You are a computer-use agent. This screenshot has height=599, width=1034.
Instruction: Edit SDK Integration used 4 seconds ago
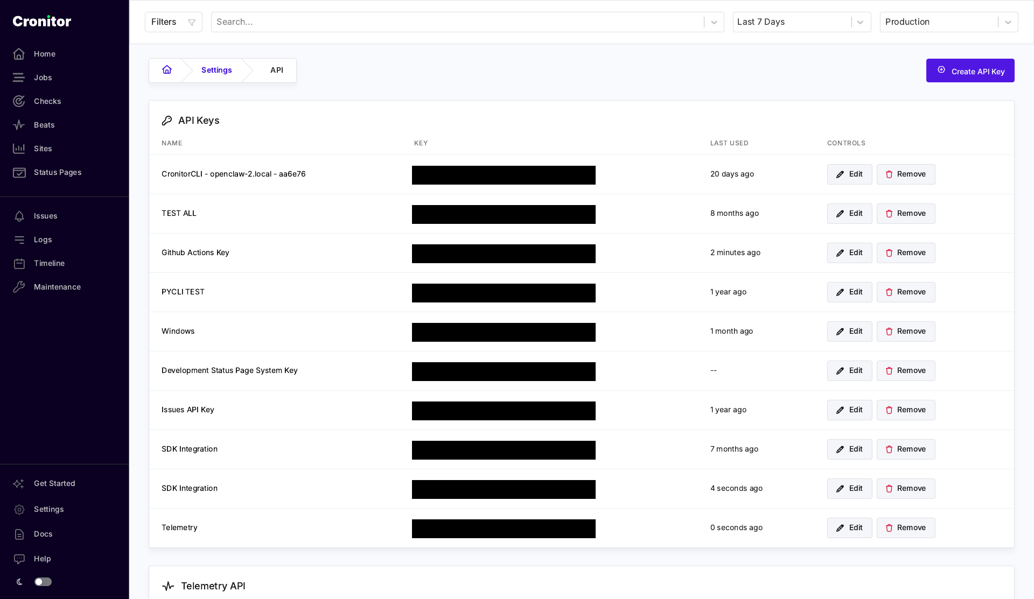click(849, 489)
